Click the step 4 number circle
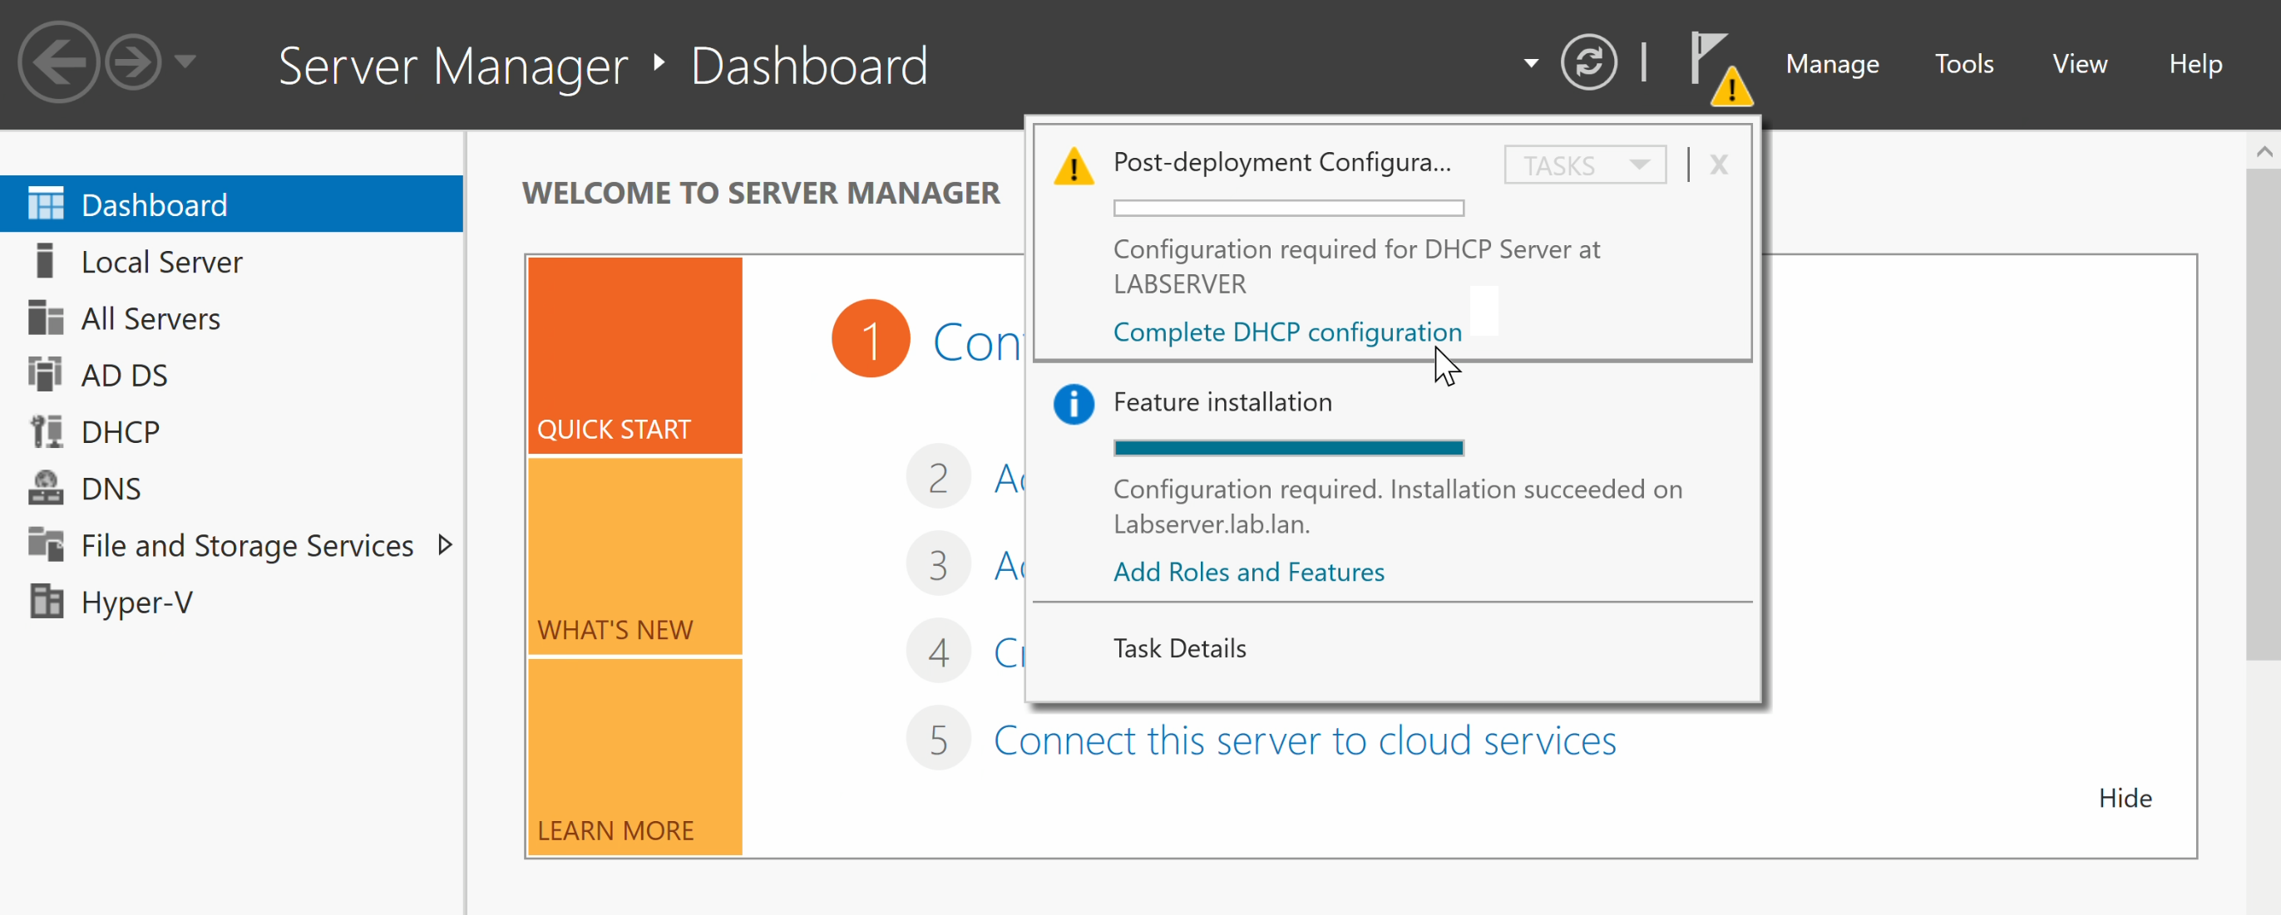The height and width of the screenshot is (915, 2281). [x=939, y=651]
